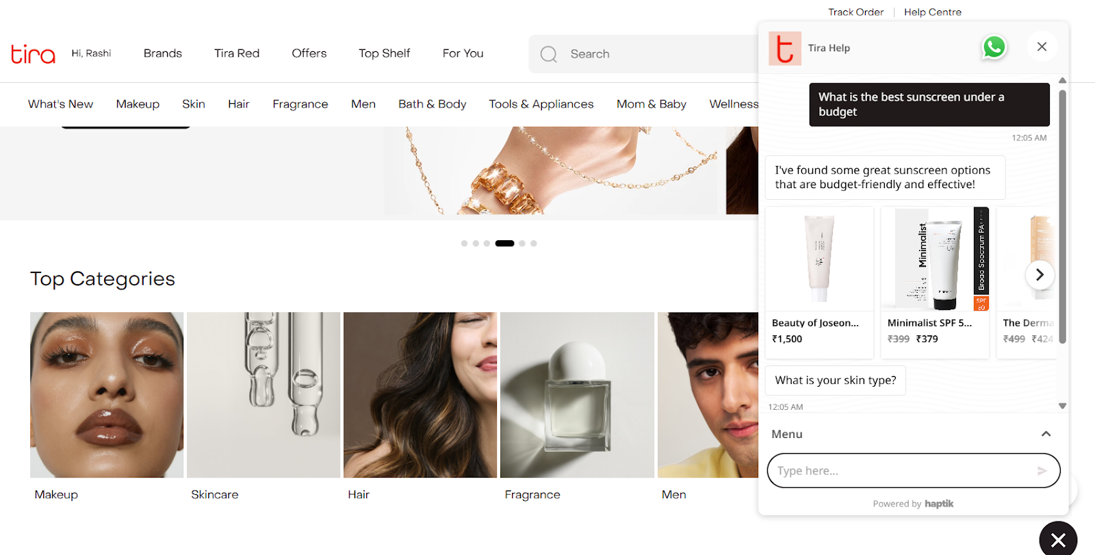Image resolution: width=1095 pixels, height=555 pixels.
Task: Select fifth banner carousel dot
Action: [522, 244]
